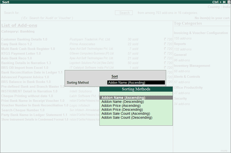This screenshot has width=231, height=153.
Task: Open Banking Details in Narration 1.3
Action: click(26, 63)
